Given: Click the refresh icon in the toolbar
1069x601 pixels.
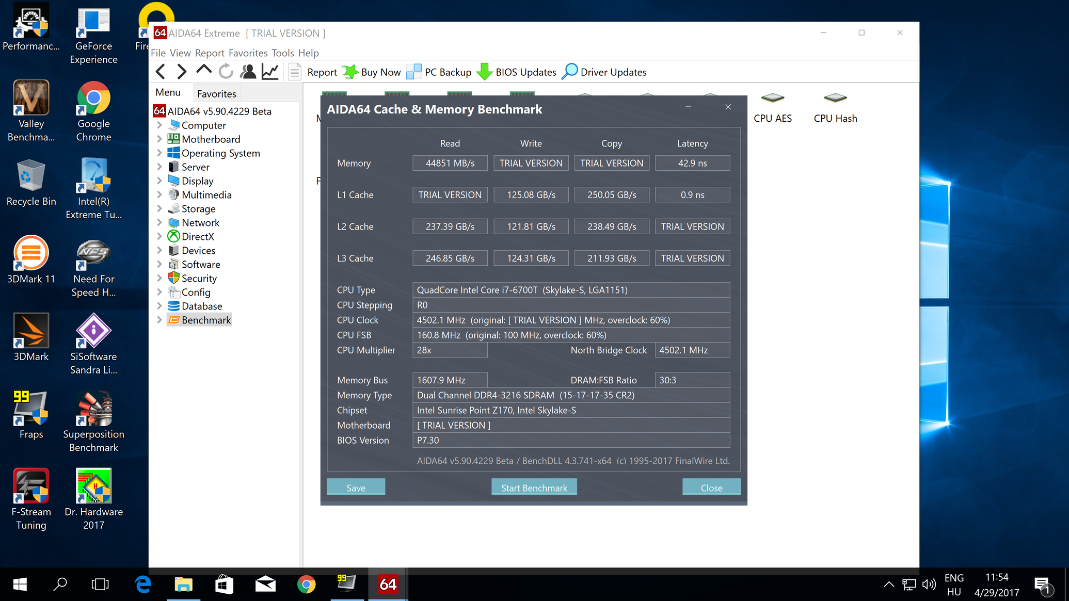Looking at the screenshot, I should coord(226,72).
